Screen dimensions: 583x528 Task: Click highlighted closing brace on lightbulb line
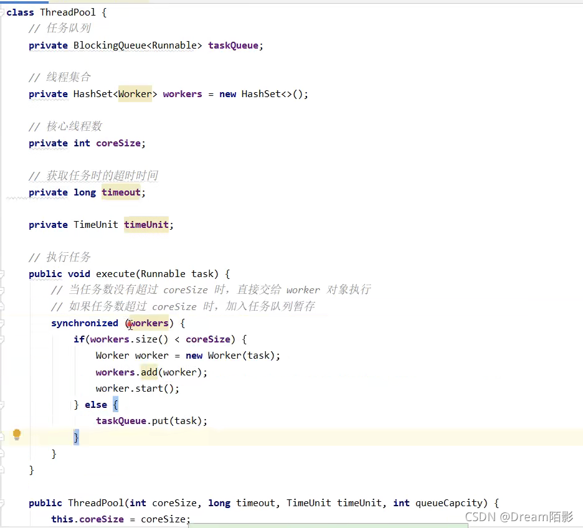(x=76, y=437)
